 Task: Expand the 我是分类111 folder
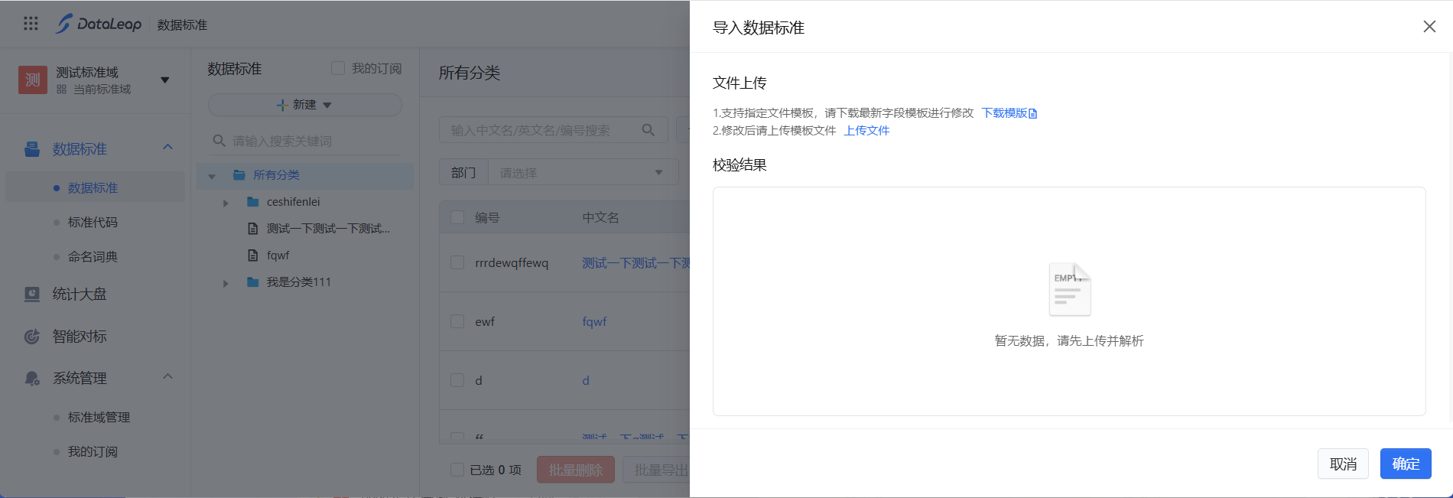point(226,283)
